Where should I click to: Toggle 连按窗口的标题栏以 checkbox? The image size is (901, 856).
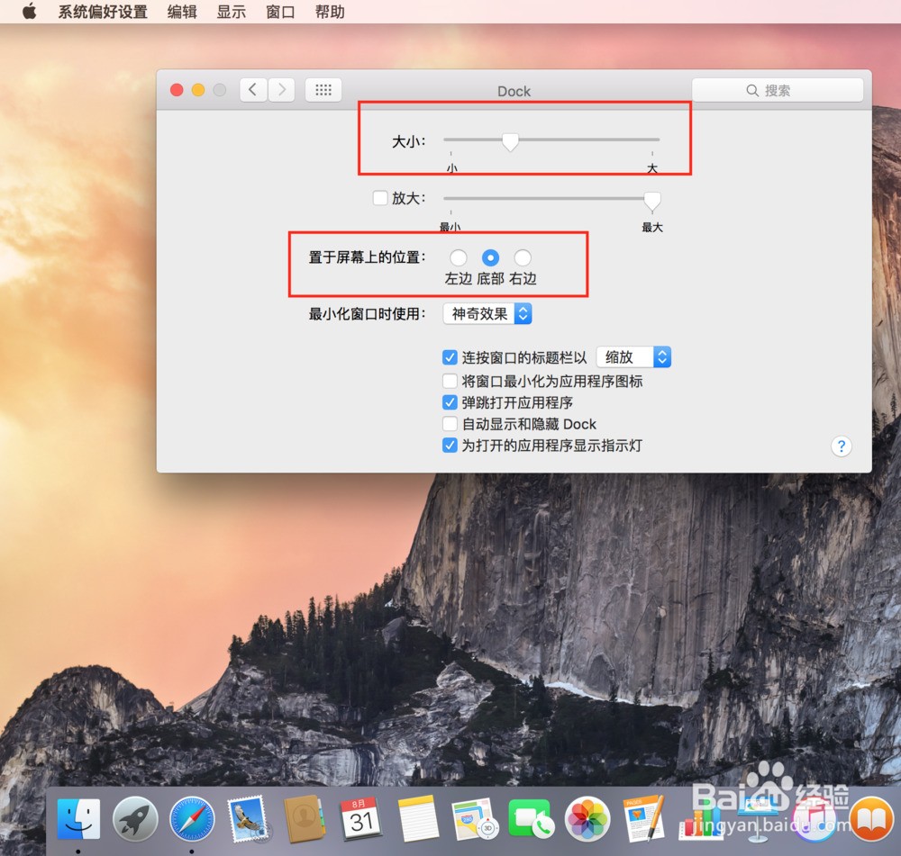tap(450, 357)
